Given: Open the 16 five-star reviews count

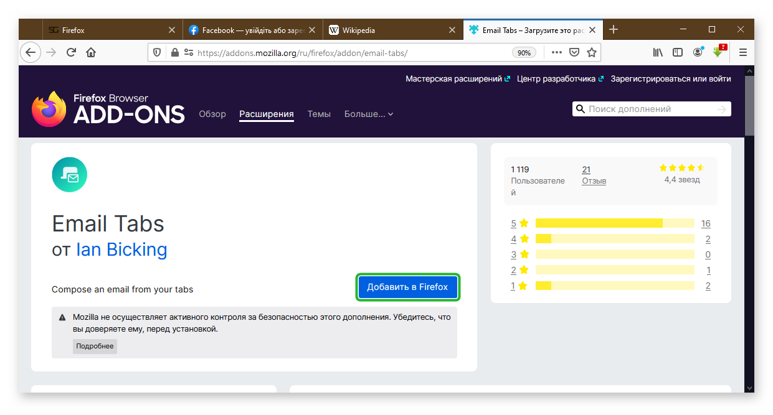Looking at the screenshot, I should [706, 223].
